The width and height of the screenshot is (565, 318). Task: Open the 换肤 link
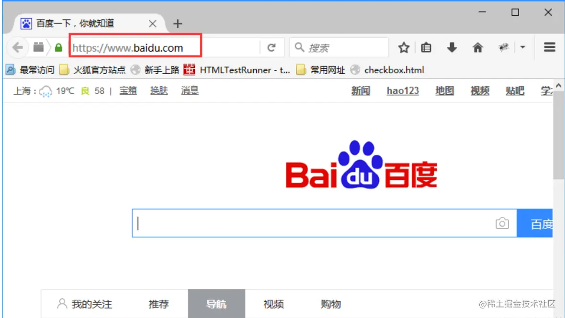[x=159, y=91]
